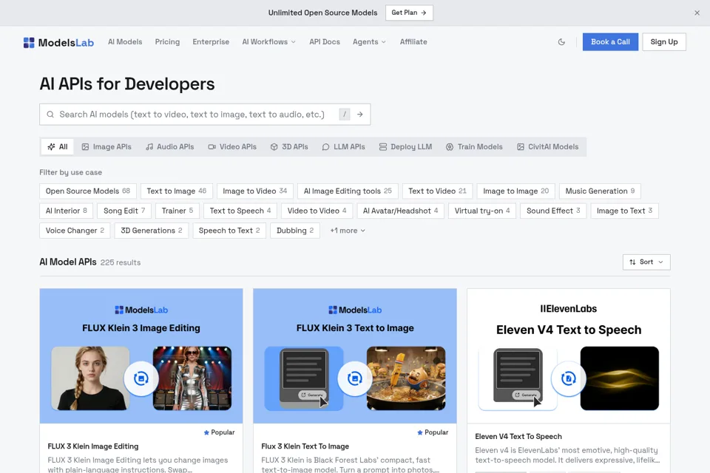Click the search magnifier icon
Image resolution: width=710 pixels, height=473 pixels.
tap(50, 115)
